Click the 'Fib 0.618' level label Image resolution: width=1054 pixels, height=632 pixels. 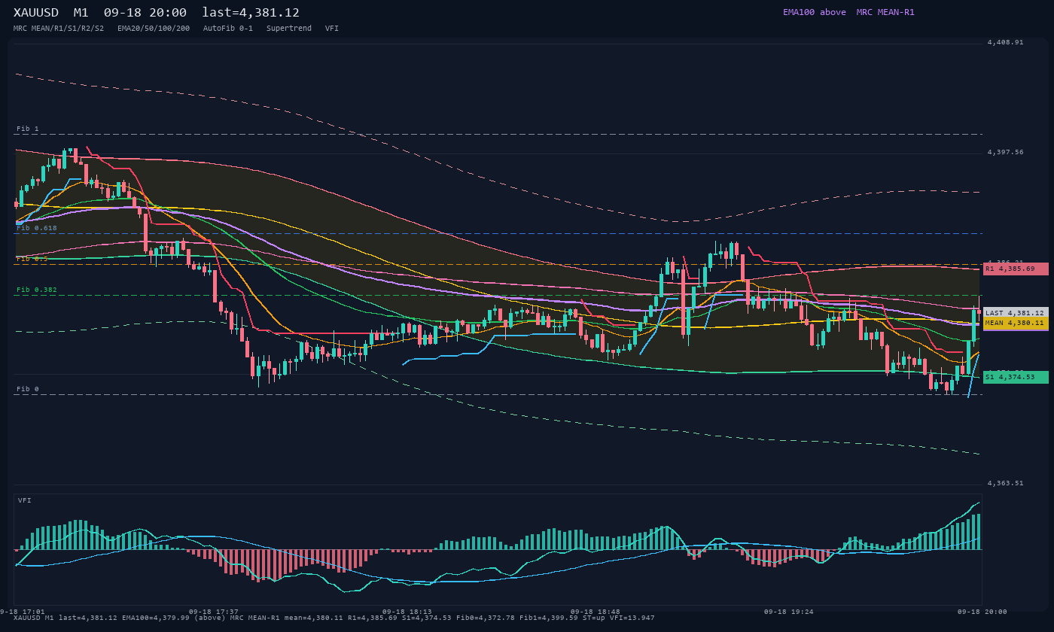click(37, 227)
